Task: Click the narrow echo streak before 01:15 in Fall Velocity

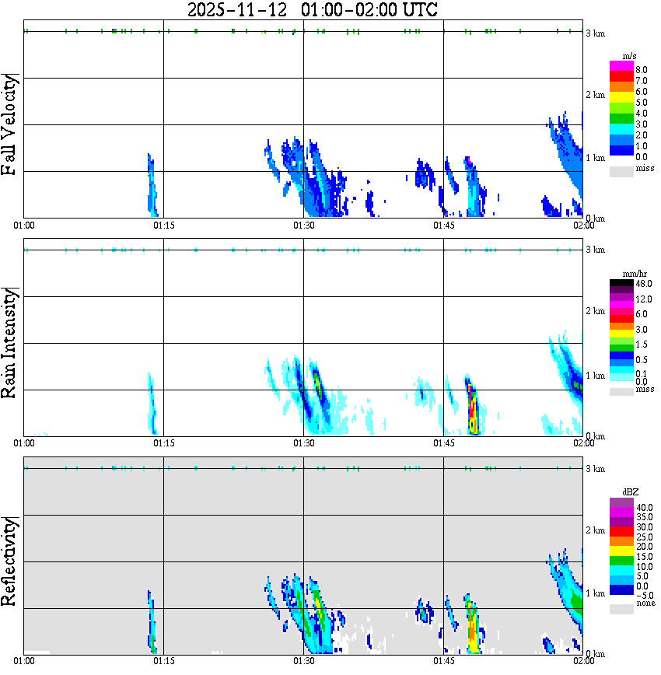Action: click(x=152, y=185)
